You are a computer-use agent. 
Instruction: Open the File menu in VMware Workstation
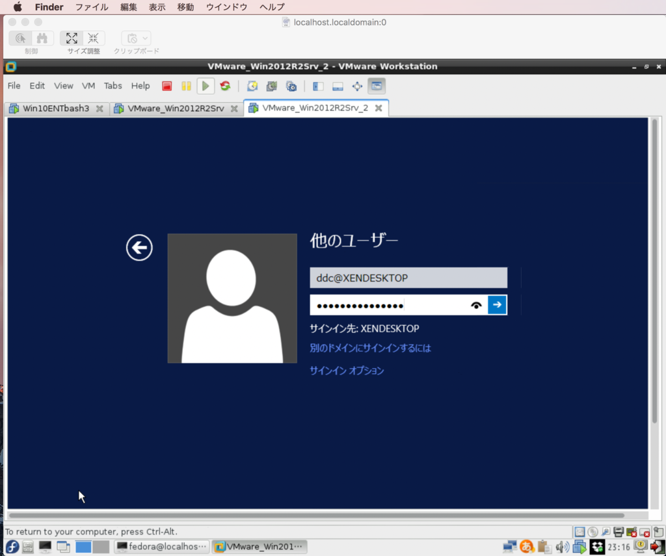[14, 86]
